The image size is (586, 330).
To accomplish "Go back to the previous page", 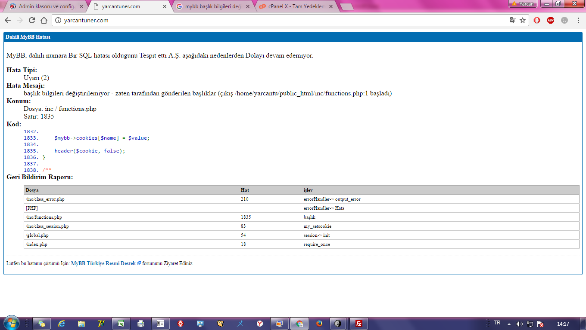I will 8,20.
